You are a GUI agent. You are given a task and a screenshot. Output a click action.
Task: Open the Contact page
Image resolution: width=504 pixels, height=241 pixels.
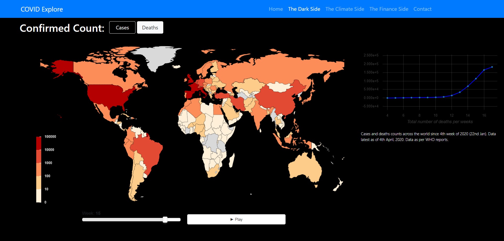pos(422,9)
